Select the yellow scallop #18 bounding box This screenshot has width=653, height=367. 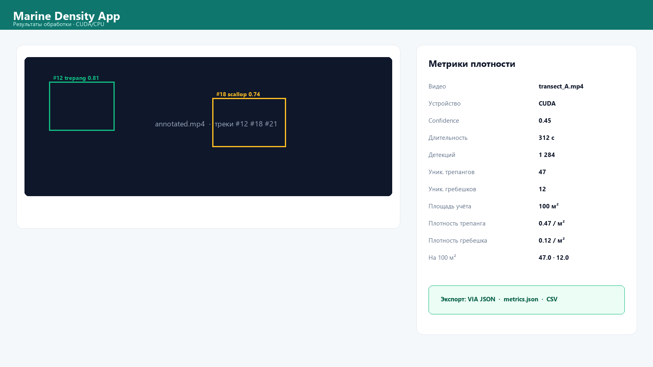(249, 122)
